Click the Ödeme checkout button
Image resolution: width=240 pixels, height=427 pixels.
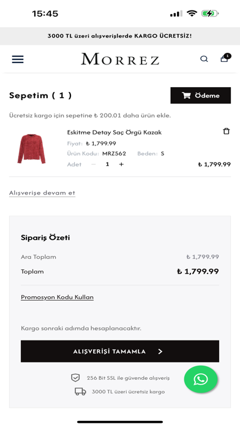[x=201, y=95]
